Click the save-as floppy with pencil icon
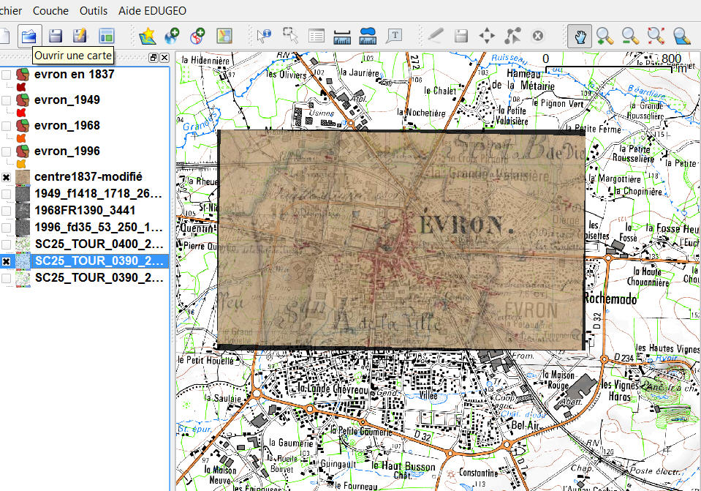This screenshot has width=701, height=491. click(x=80, y=35)
